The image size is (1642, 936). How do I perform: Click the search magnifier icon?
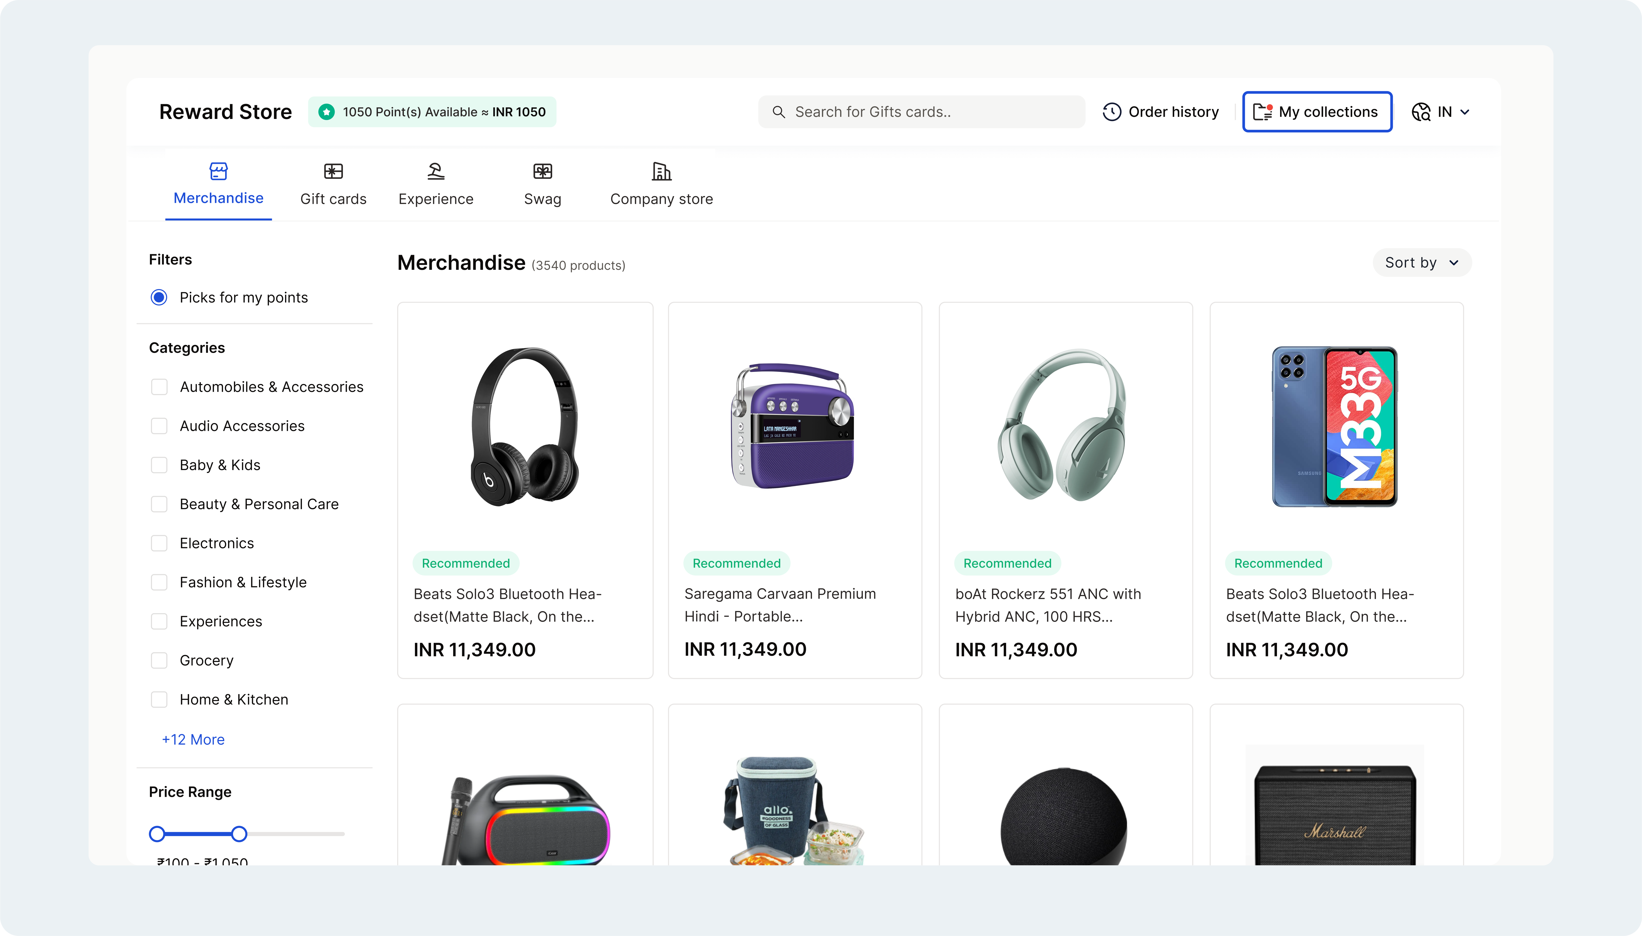779,112
